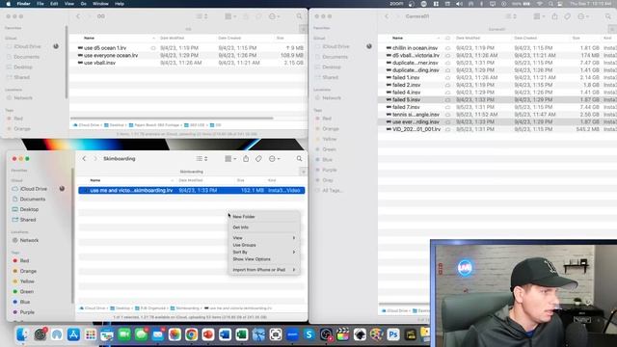Select use me and victo...skimboarding.lrv file
This screenshot has height=347, width=617.
191,191
